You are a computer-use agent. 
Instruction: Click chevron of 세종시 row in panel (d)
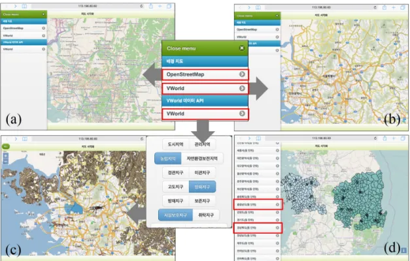pyautogui.click(x=277, y=150)
